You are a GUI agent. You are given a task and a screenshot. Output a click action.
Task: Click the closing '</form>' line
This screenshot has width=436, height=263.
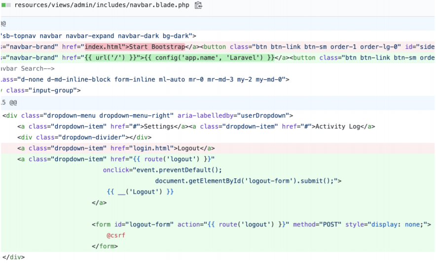click(105, 246)
